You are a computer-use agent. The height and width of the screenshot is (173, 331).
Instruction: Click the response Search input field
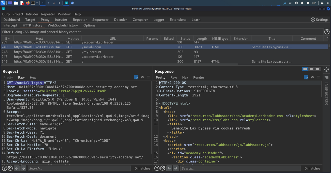[241, 168]
